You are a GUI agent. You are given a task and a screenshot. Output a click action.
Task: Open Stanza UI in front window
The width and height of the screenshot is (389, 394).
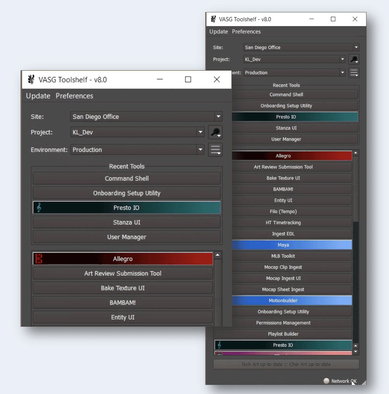pyautogui.click(x=127, y=222)
